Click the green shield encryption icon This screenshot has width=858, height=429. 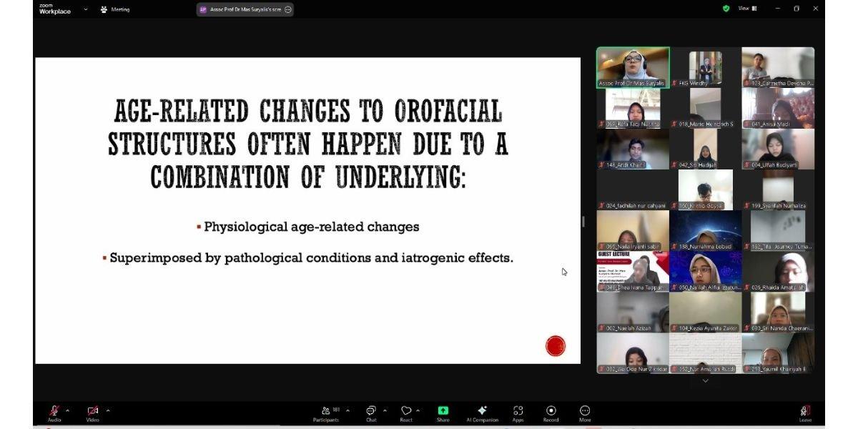tap(726, 9)
